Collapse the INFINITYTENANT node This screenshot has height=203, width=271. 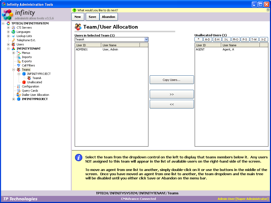[x=8, y=49]
